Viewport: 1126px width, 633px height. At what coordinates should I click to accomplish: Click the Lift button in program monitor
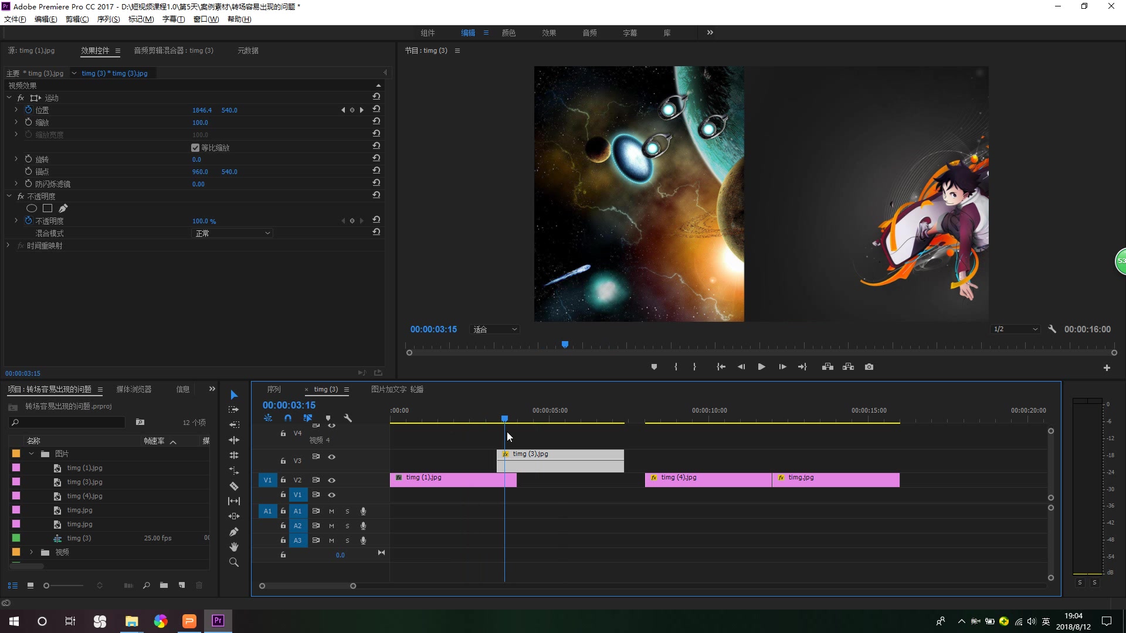pyautogui.click(x=827, y=367)
